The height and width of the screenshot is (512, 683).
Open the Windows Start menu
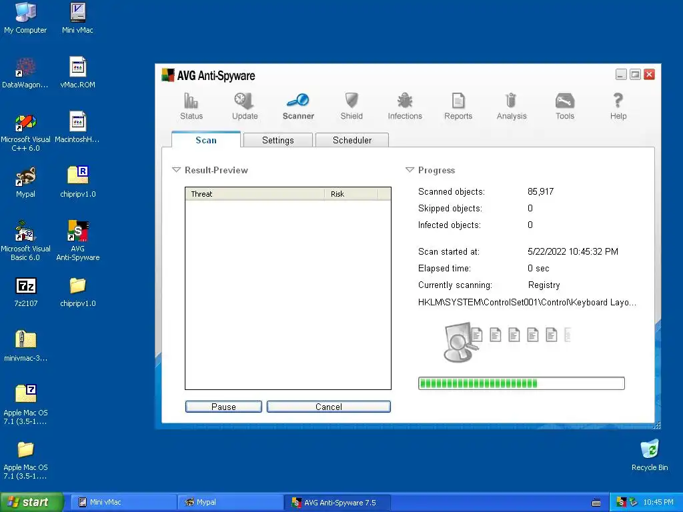[31, 502]
